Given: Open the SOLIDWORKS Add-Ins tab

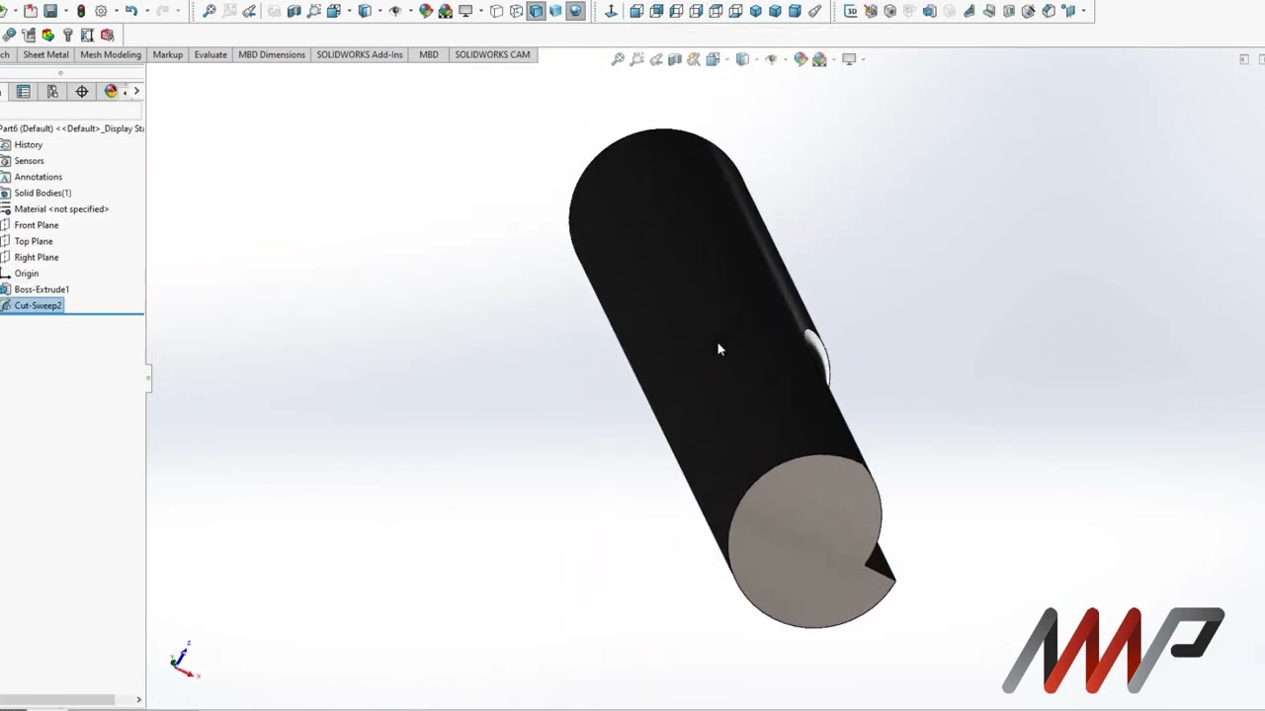Looking at the screenshot, I should pyautogui.click(x=360, y=54).
